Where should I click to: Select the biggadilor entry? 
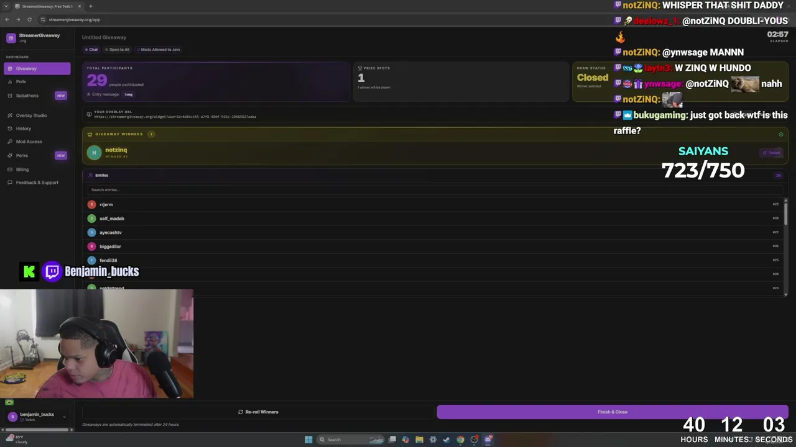click(433, 246)
